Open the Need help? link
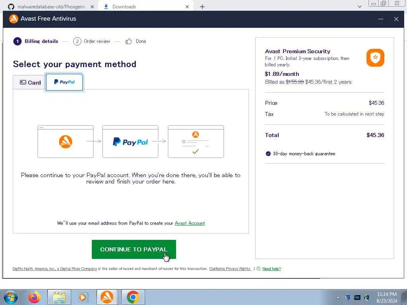 (271, 269)
